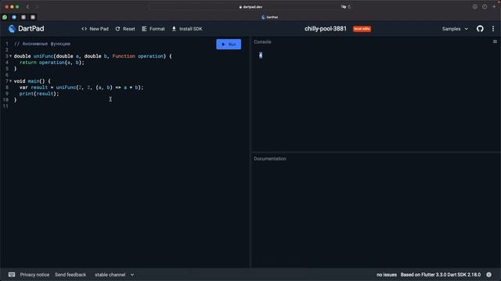Reload the page with the refresh icon
This screenshot has width=501, height=281.
point(349,7)
